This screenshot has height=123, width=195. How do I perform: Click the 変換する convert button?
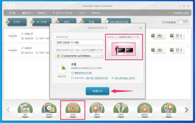coord(97,91)
